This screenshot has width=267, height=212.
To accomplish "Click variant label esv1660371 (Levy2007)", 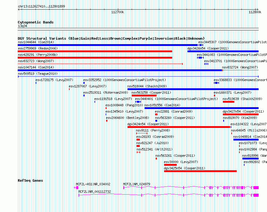I will [232, 92].
